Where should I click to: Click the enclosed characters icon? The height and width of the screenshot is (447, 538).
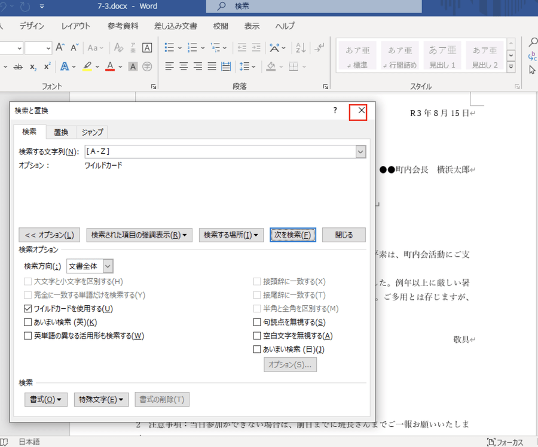[147, 66]
